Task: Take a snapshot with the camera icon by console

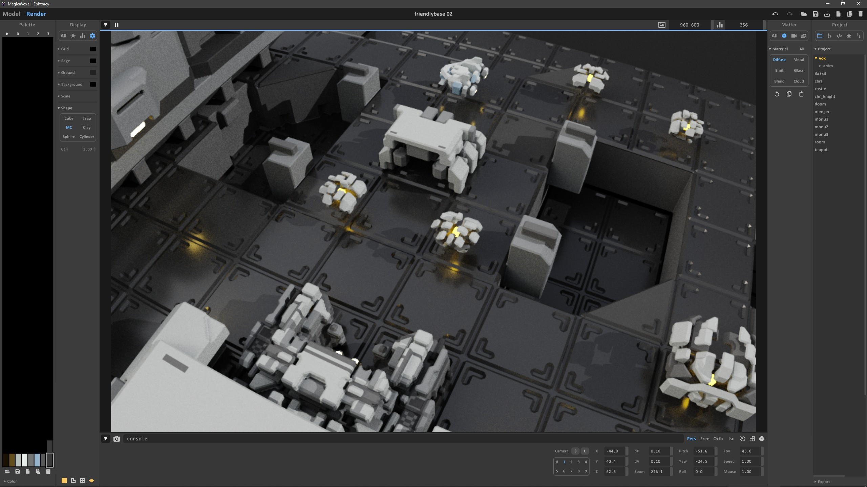Action: point(117,439)
